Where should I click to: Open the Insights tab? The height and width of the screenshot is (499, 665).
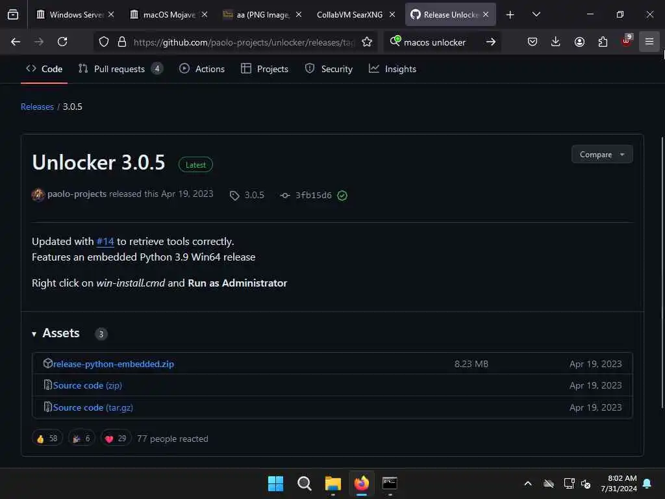392,69
